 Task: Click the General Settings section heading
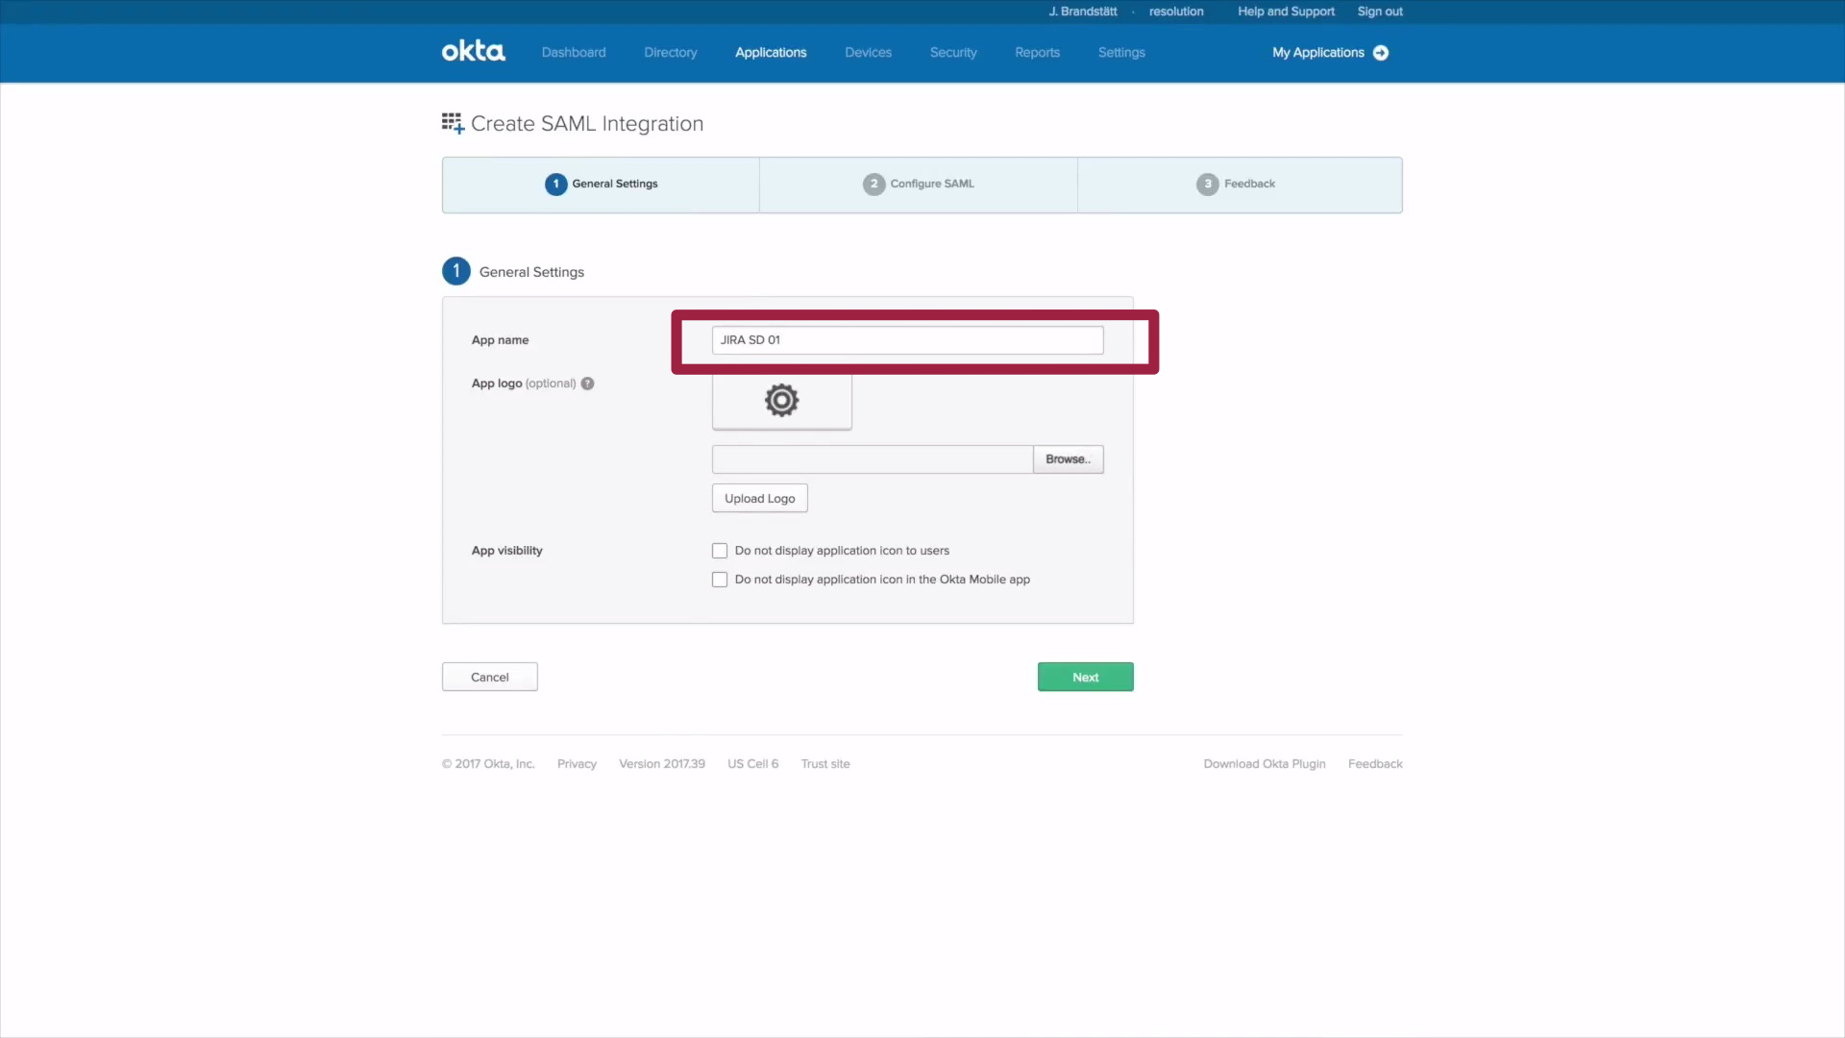(x=531, y=272)
